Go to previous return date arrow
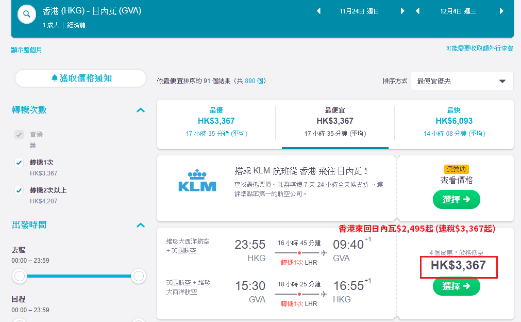Image resolution: width=521 pixels, height=322 pixels. pyautogui.click(x=417, y=11)
